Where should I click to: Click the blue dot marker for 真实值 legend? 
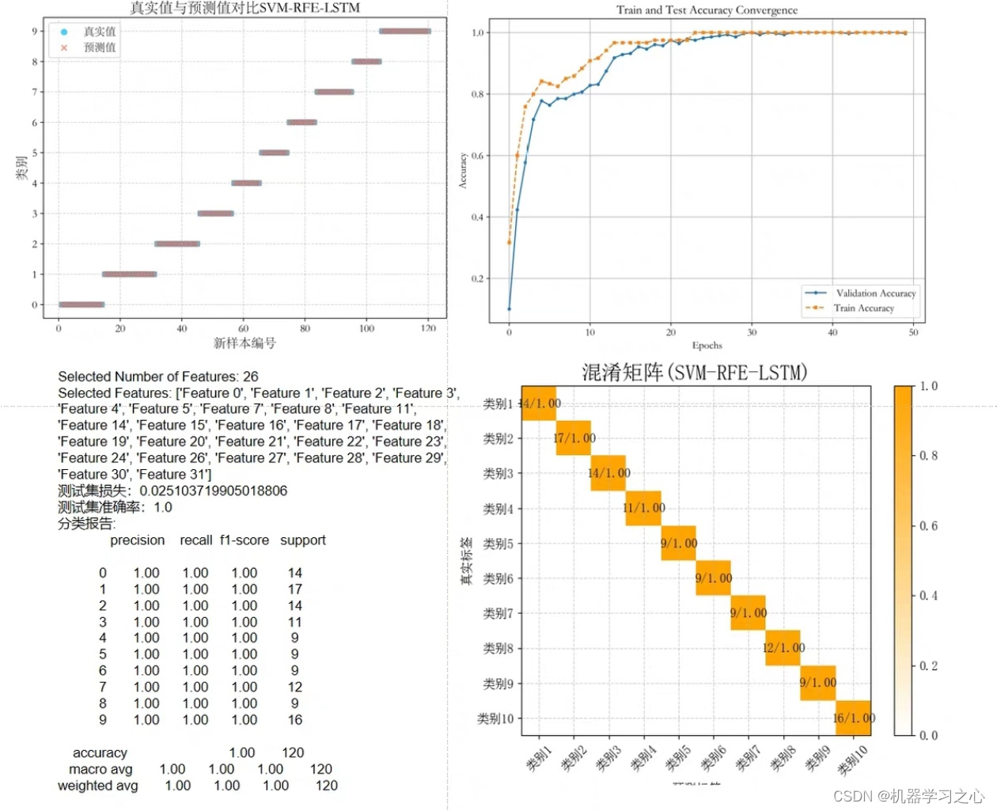pyautogui.click(x=64, y=32)
